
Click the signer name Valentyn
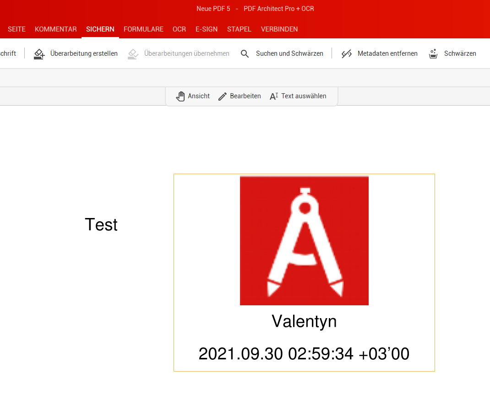click(x=304, y=322)
